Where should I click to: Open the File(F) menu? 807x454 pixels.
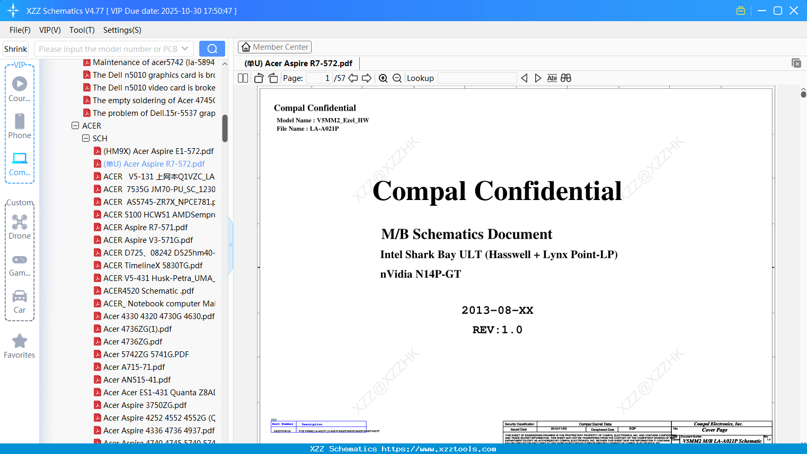(20, 30)
